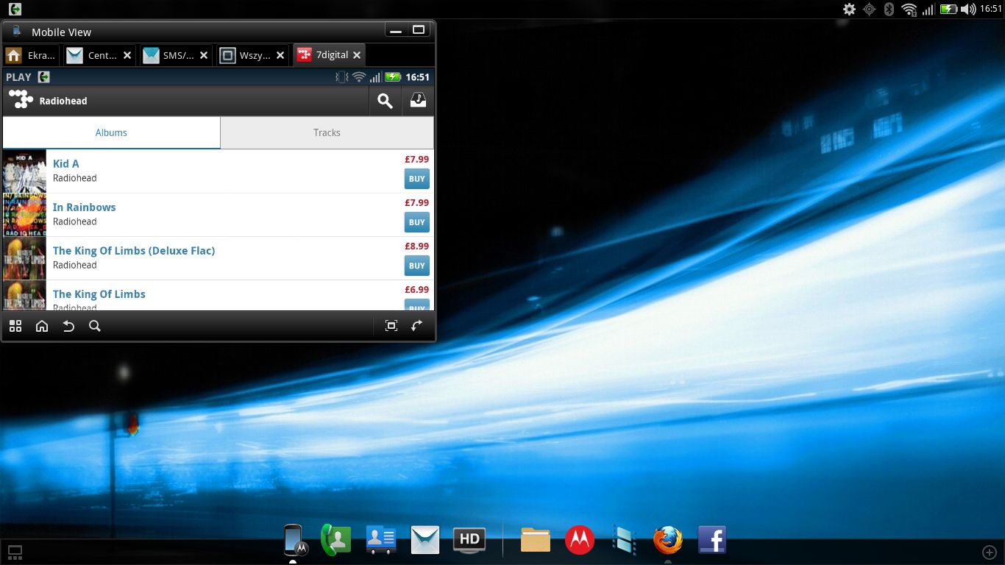Image resolution: width=1005 pixels, height=565 pixels.
Task: Tap the back arrow in Mobile View
Action: pos(68,326)
